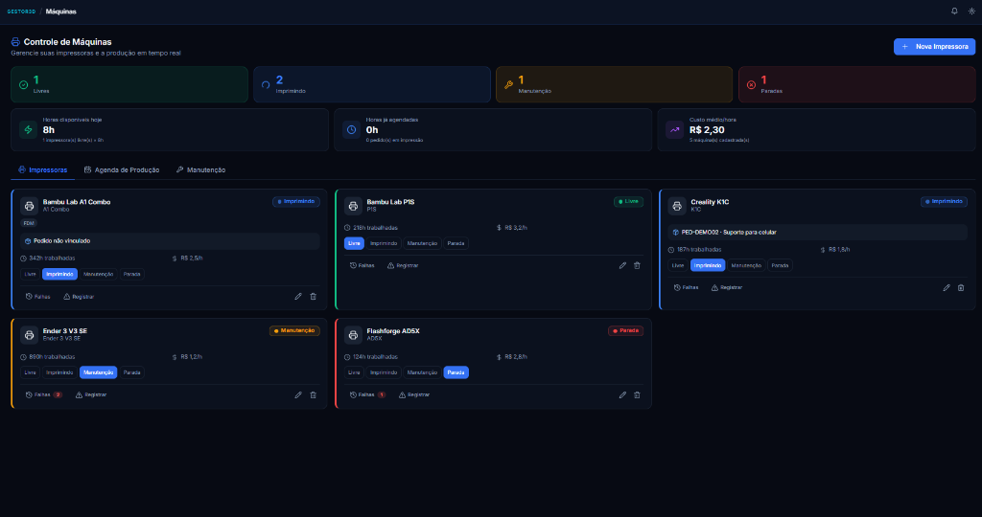Click Registrar on Creality K1C card
Image resolution: width=982 pixels, height=517 pixels.
click(x=727, y=287)
